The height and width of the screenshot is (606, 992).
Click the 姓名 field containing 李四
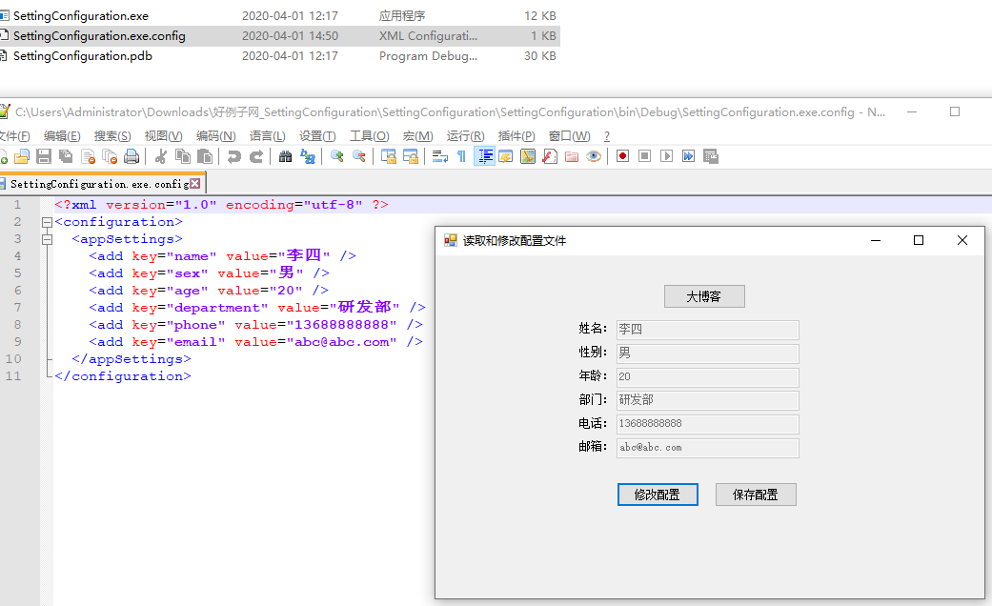[x=707, y=330]
